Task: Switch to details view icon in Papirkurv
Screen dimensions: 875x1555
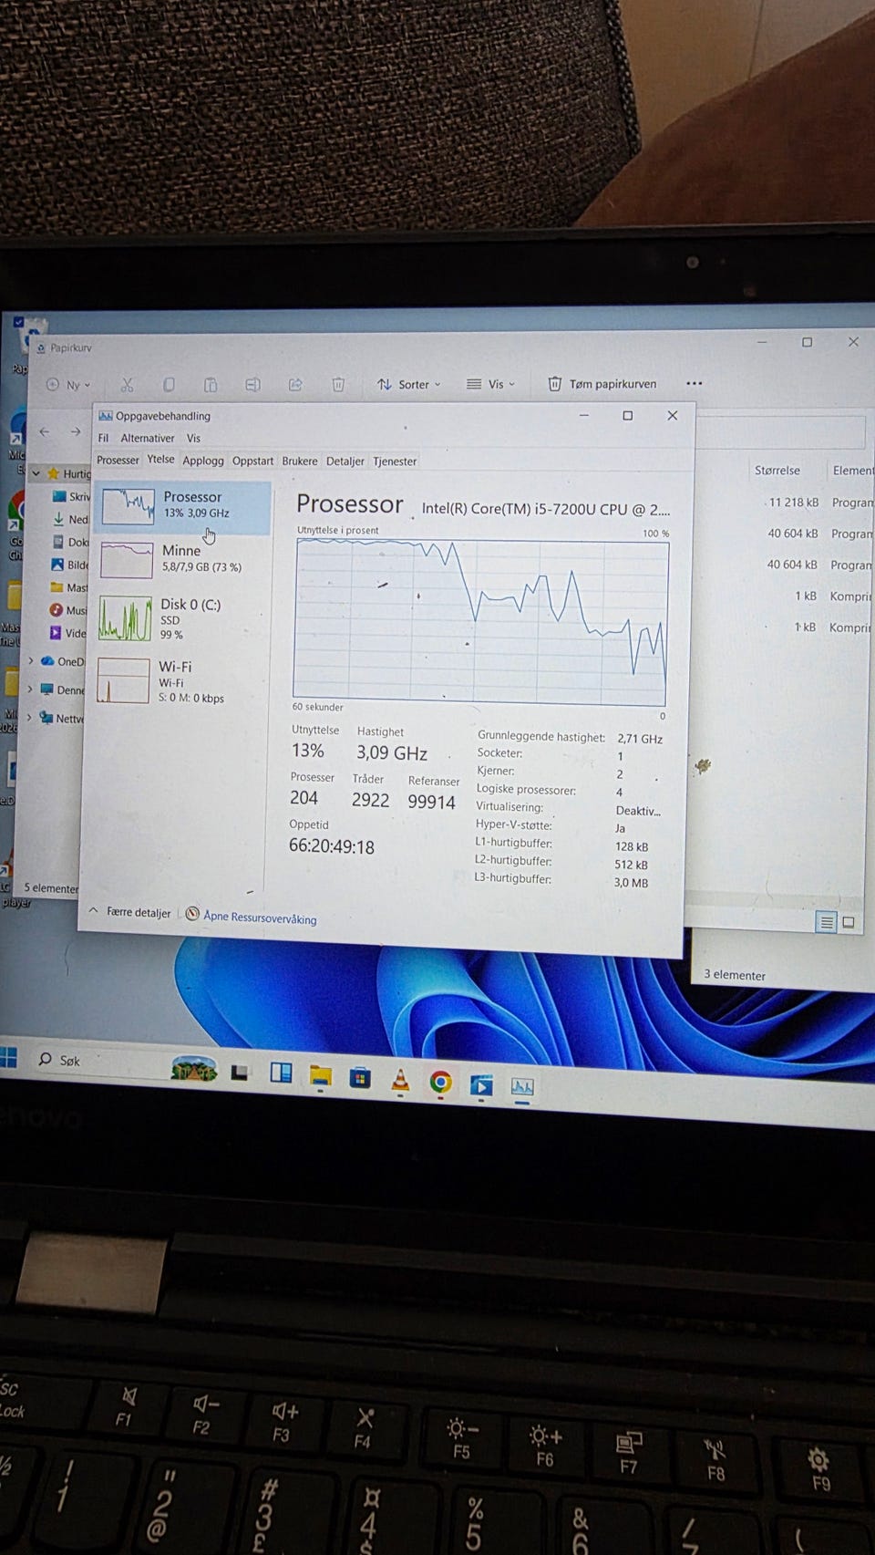Action: tap(827, 923)
